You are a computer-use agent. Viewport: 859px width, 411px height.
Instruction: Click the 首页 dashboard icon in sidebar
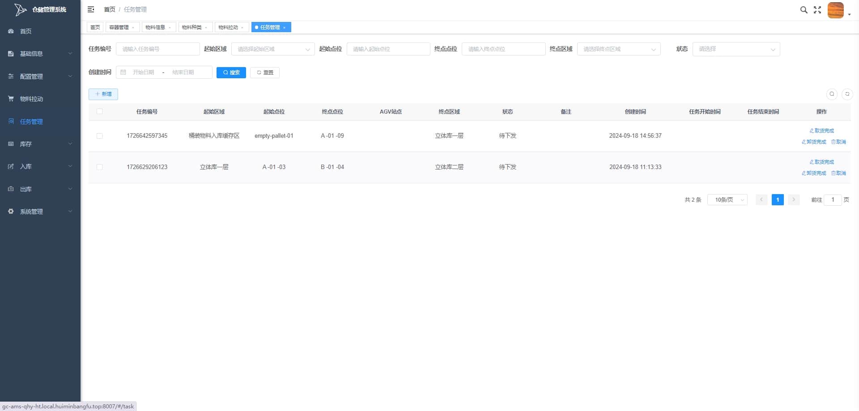tap(11, 31)
